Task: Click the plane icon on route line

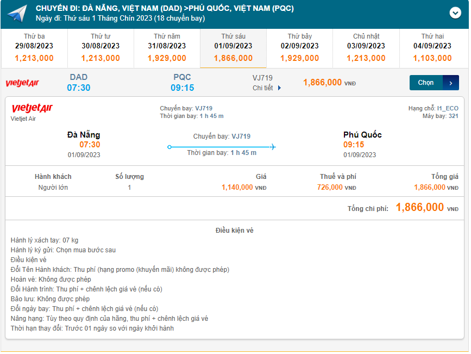Action: point(273,147)
